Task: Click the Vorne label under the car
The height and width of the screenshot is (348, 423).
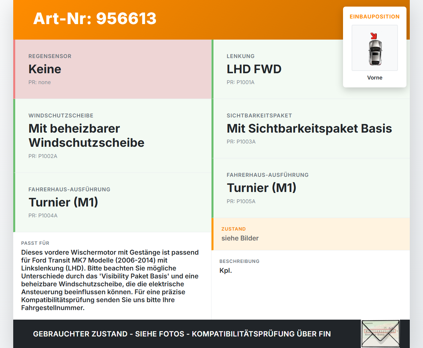Action: coord(374,78)
